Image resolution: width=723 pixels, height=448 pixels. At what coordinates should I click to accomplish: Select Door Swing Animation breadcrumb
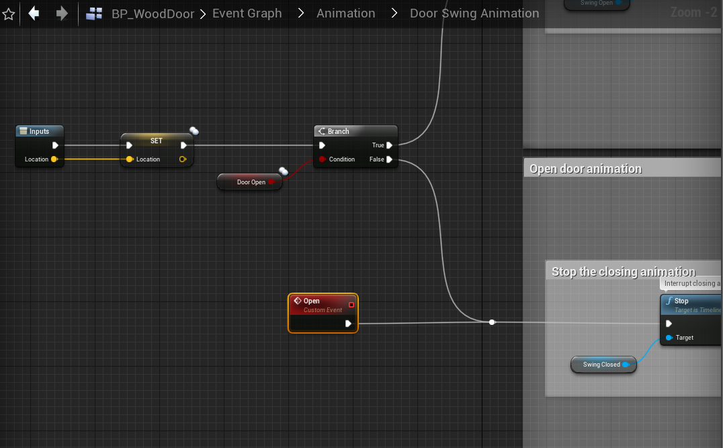click(x=474, y=13)
